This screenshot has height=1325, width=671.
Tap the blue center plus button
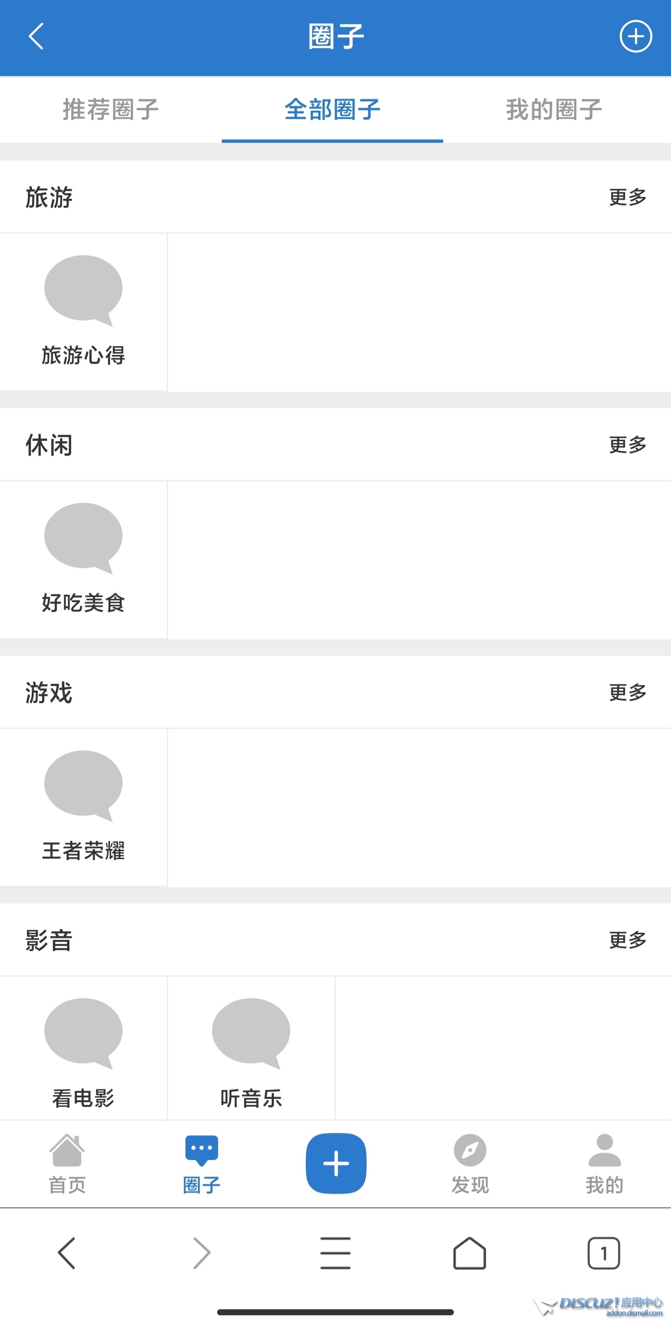336,1164
